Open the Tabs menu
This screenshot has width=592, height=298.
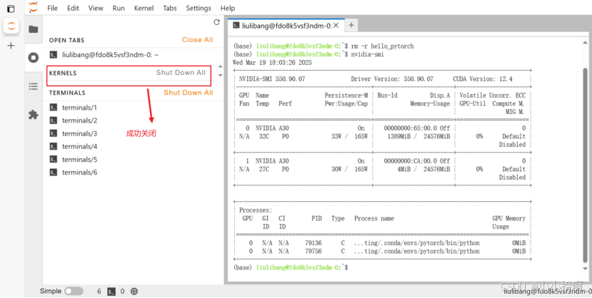point(170,8)
